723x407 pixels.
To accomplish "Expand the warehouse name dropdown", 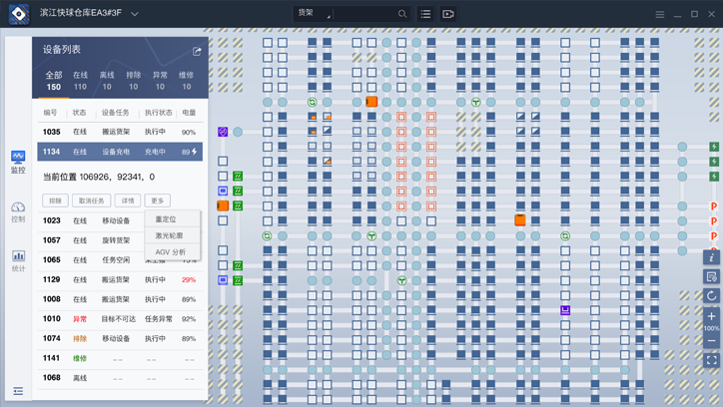I will (x=135, y=14).
